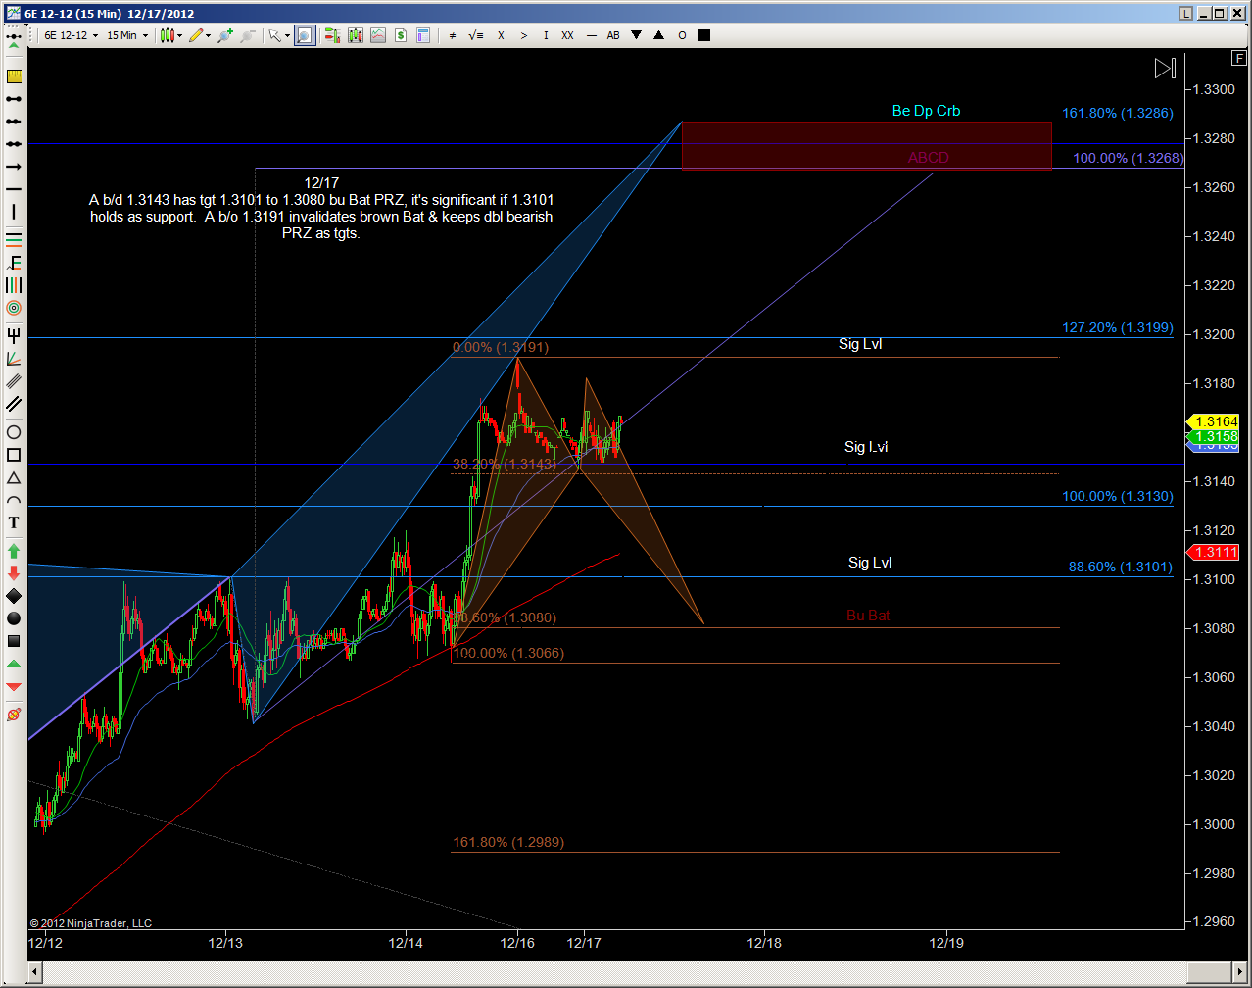The width and height of the screenshot is (1252, 988).
Task: Click the AB toolbar item
Action: [613, 35]
